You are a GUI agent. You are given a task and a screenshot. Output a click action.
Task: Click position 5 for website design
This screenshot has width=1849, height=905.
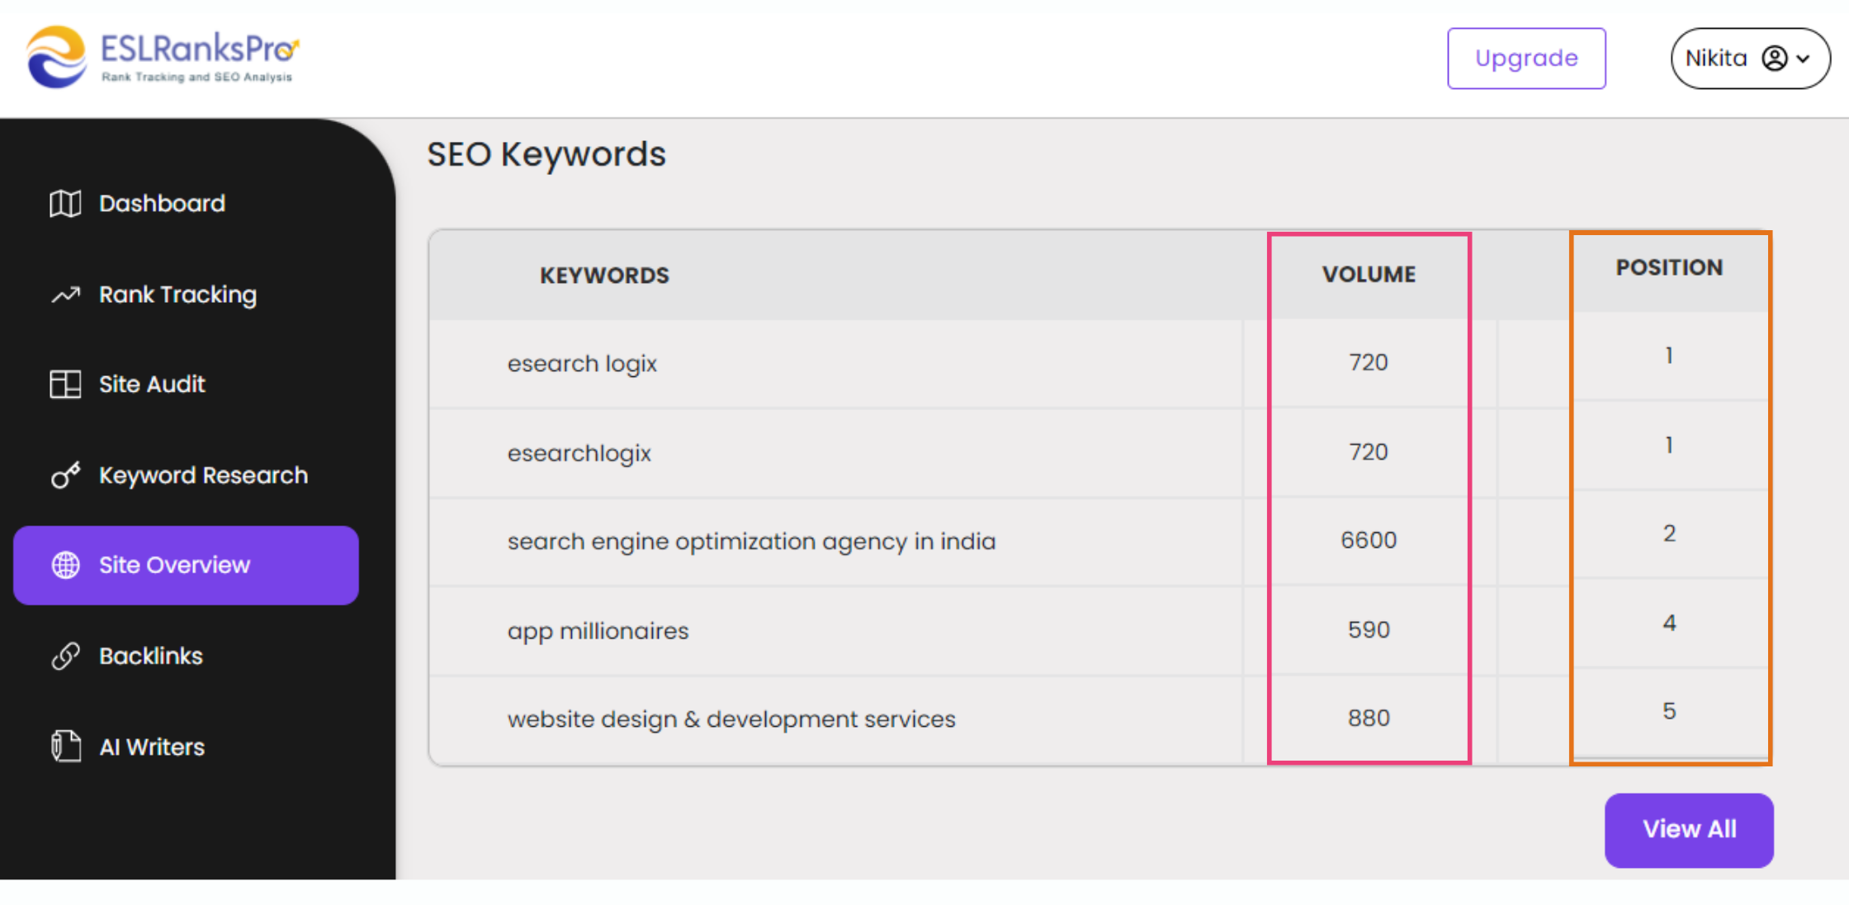click(x=1669, y=711)
